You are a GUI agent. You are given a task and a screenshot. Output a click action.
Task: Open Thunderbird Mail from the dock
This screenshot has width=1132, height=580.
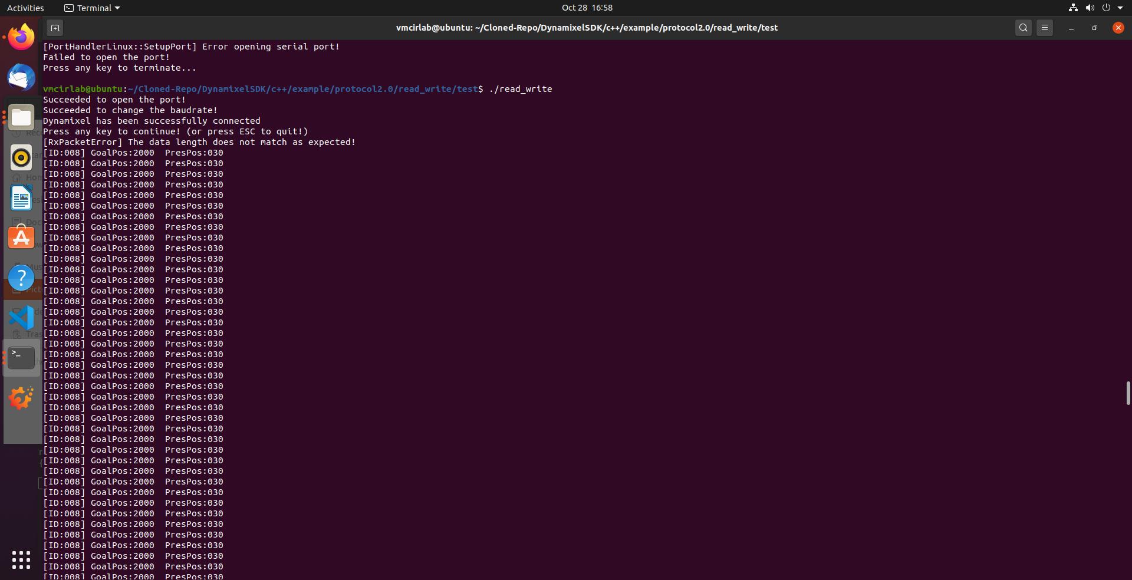click(x=21, y=77)
